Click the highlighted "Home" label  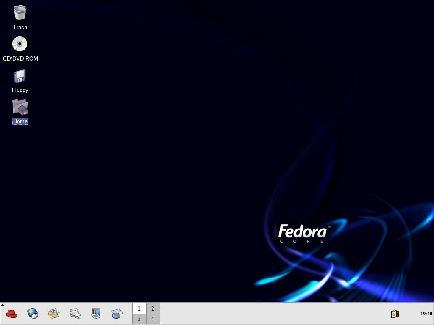point(20,121)
